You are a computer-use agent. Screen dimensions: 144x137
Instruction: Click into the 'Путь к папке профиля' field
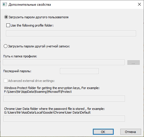[64, 62]
